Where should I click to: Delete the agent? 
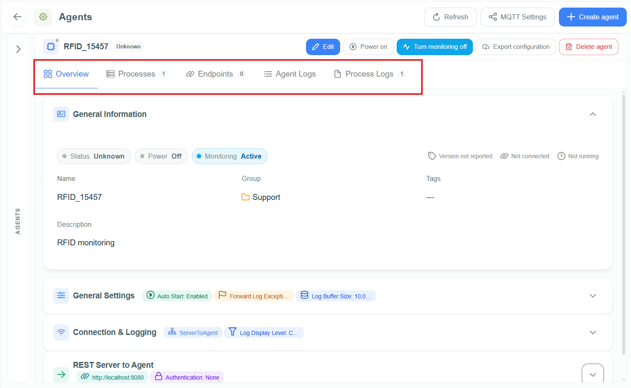588,47
